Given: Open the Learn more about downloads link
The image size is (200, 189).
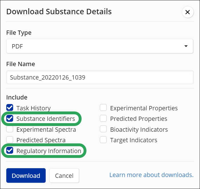Looking at the screenshot, I should coord(151,175).
